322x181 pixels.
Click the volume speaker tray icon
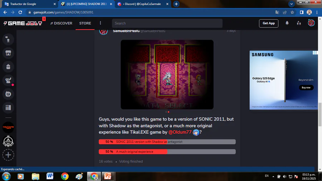point(284,176)
